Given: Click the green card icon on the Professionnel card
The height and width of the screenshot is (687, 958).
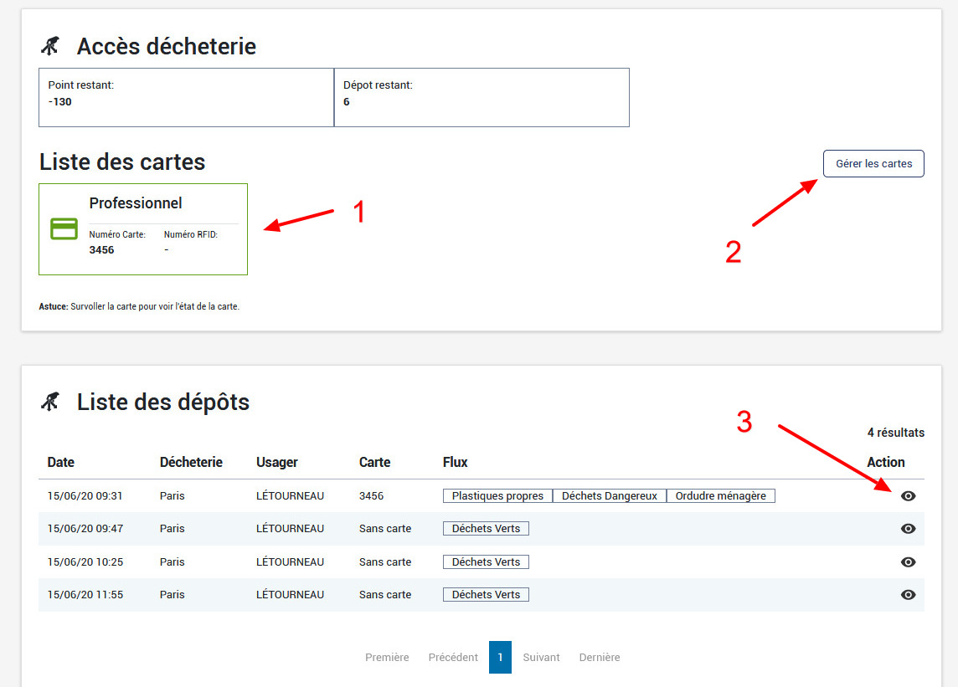Looking at the screenshot, I should [64, 228].
